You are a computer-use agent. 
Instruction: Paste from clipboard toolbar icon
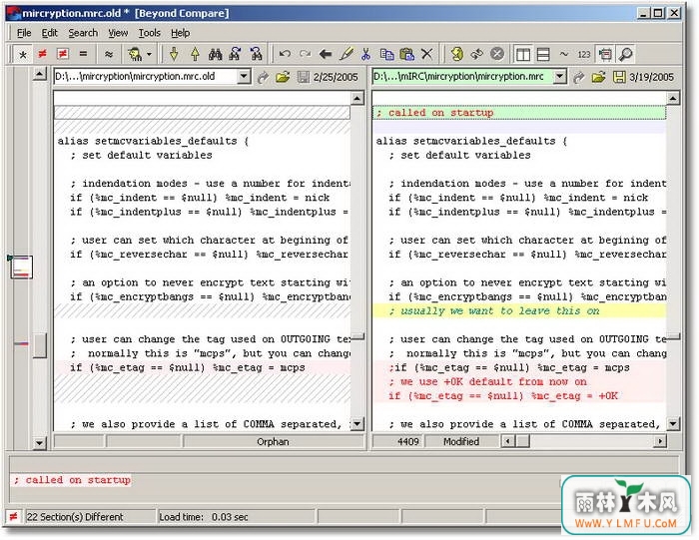[x=406, y=54]
